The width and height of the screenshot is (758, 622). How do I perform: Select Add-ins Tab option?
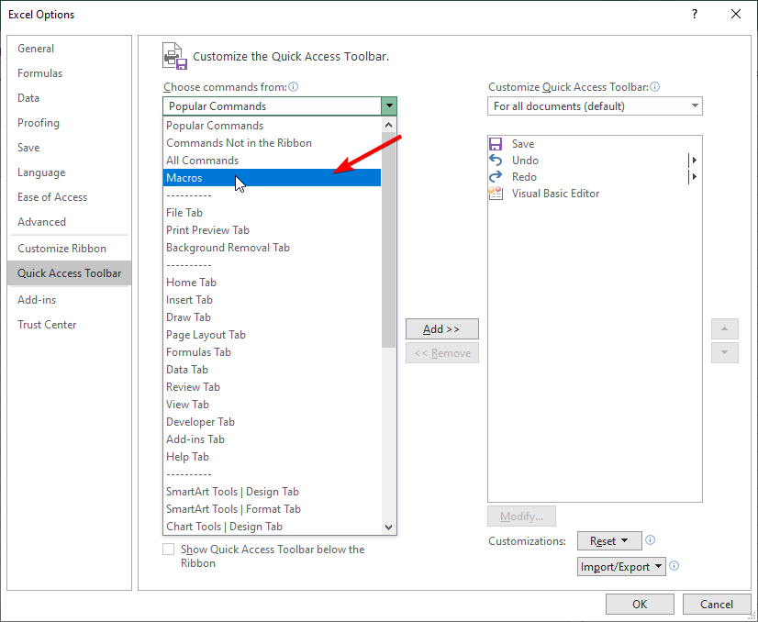click(x=273, y=439)
